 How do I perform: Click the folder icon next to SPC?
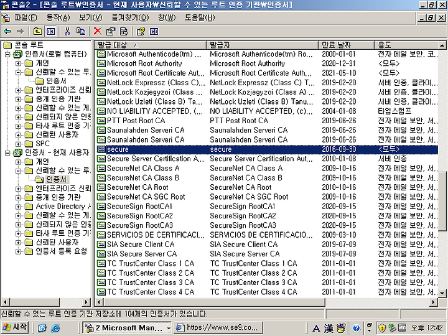29,144
